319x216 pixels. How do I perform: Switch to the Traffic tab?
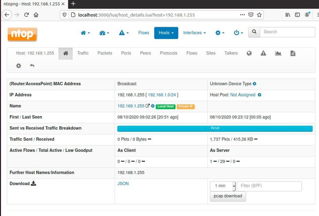(x=83, y=53)
